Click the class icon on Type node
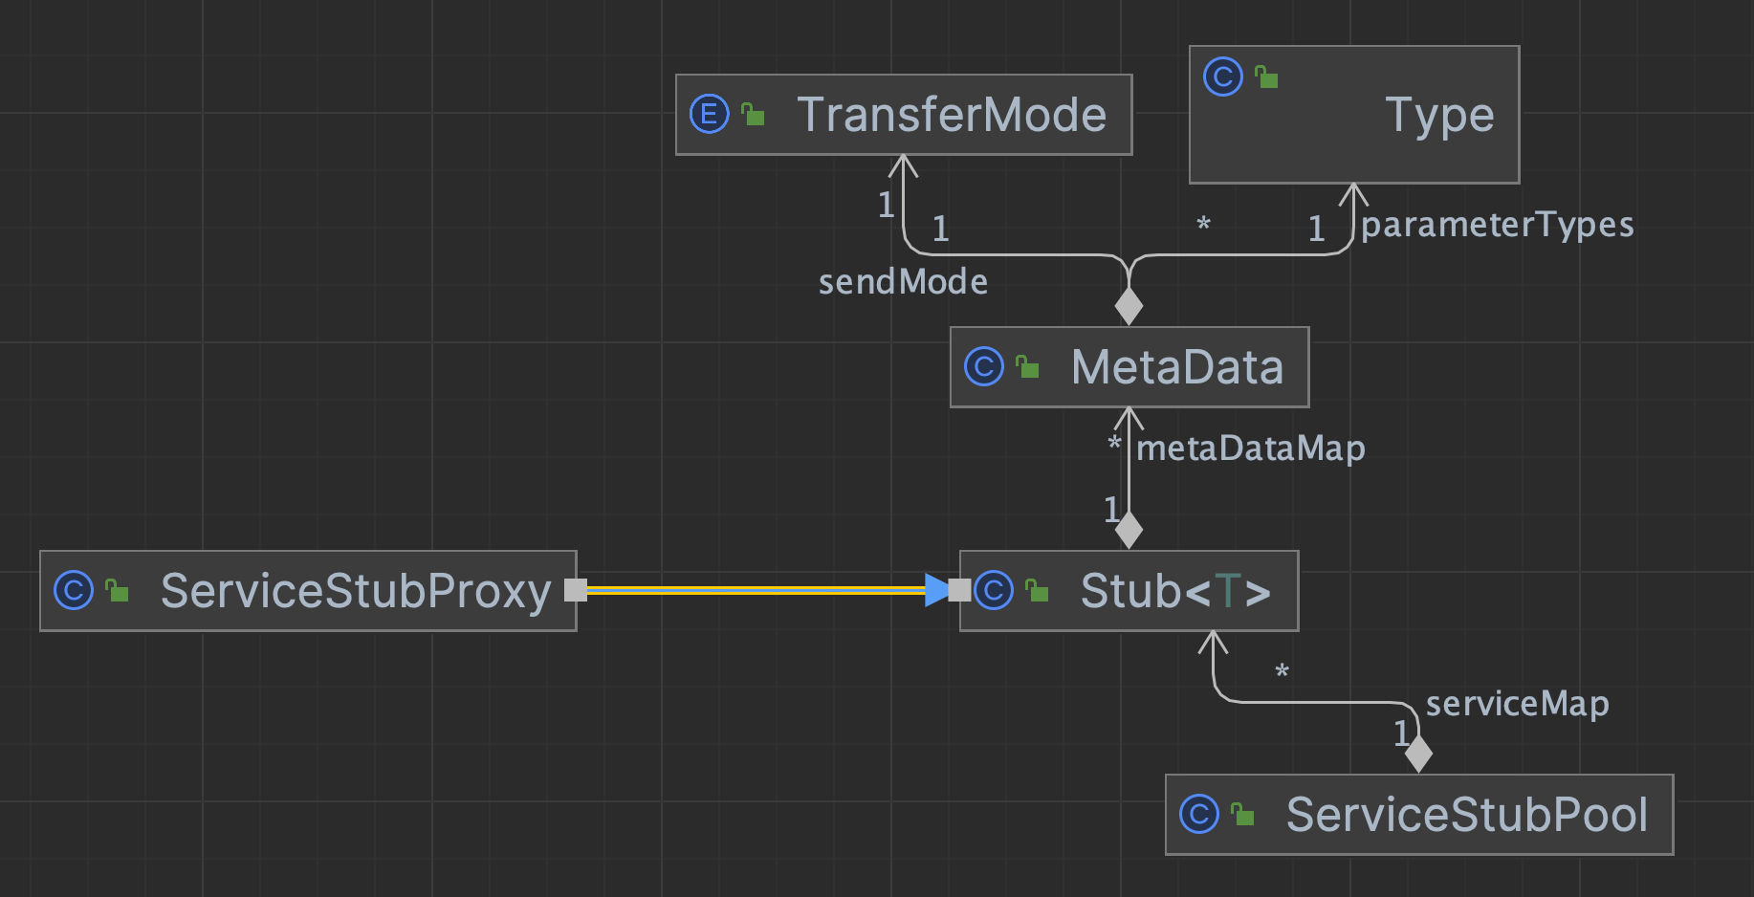 point(1222,77)
